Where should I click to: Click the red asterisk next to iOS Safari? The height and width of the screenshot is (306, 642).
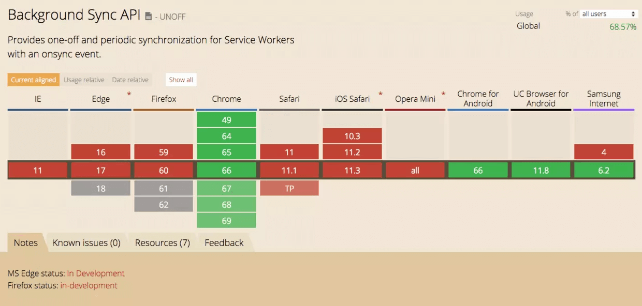pyautogui.click(x=381, y=94)
